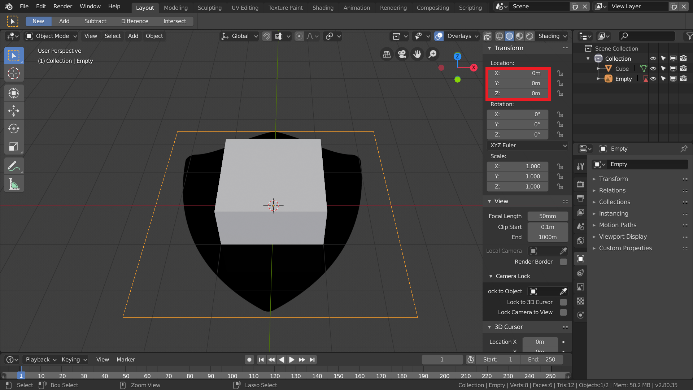Expand the Relations section
Viewport: 693px width, 390px height.
pyautogui.click(x=612, y=191)
